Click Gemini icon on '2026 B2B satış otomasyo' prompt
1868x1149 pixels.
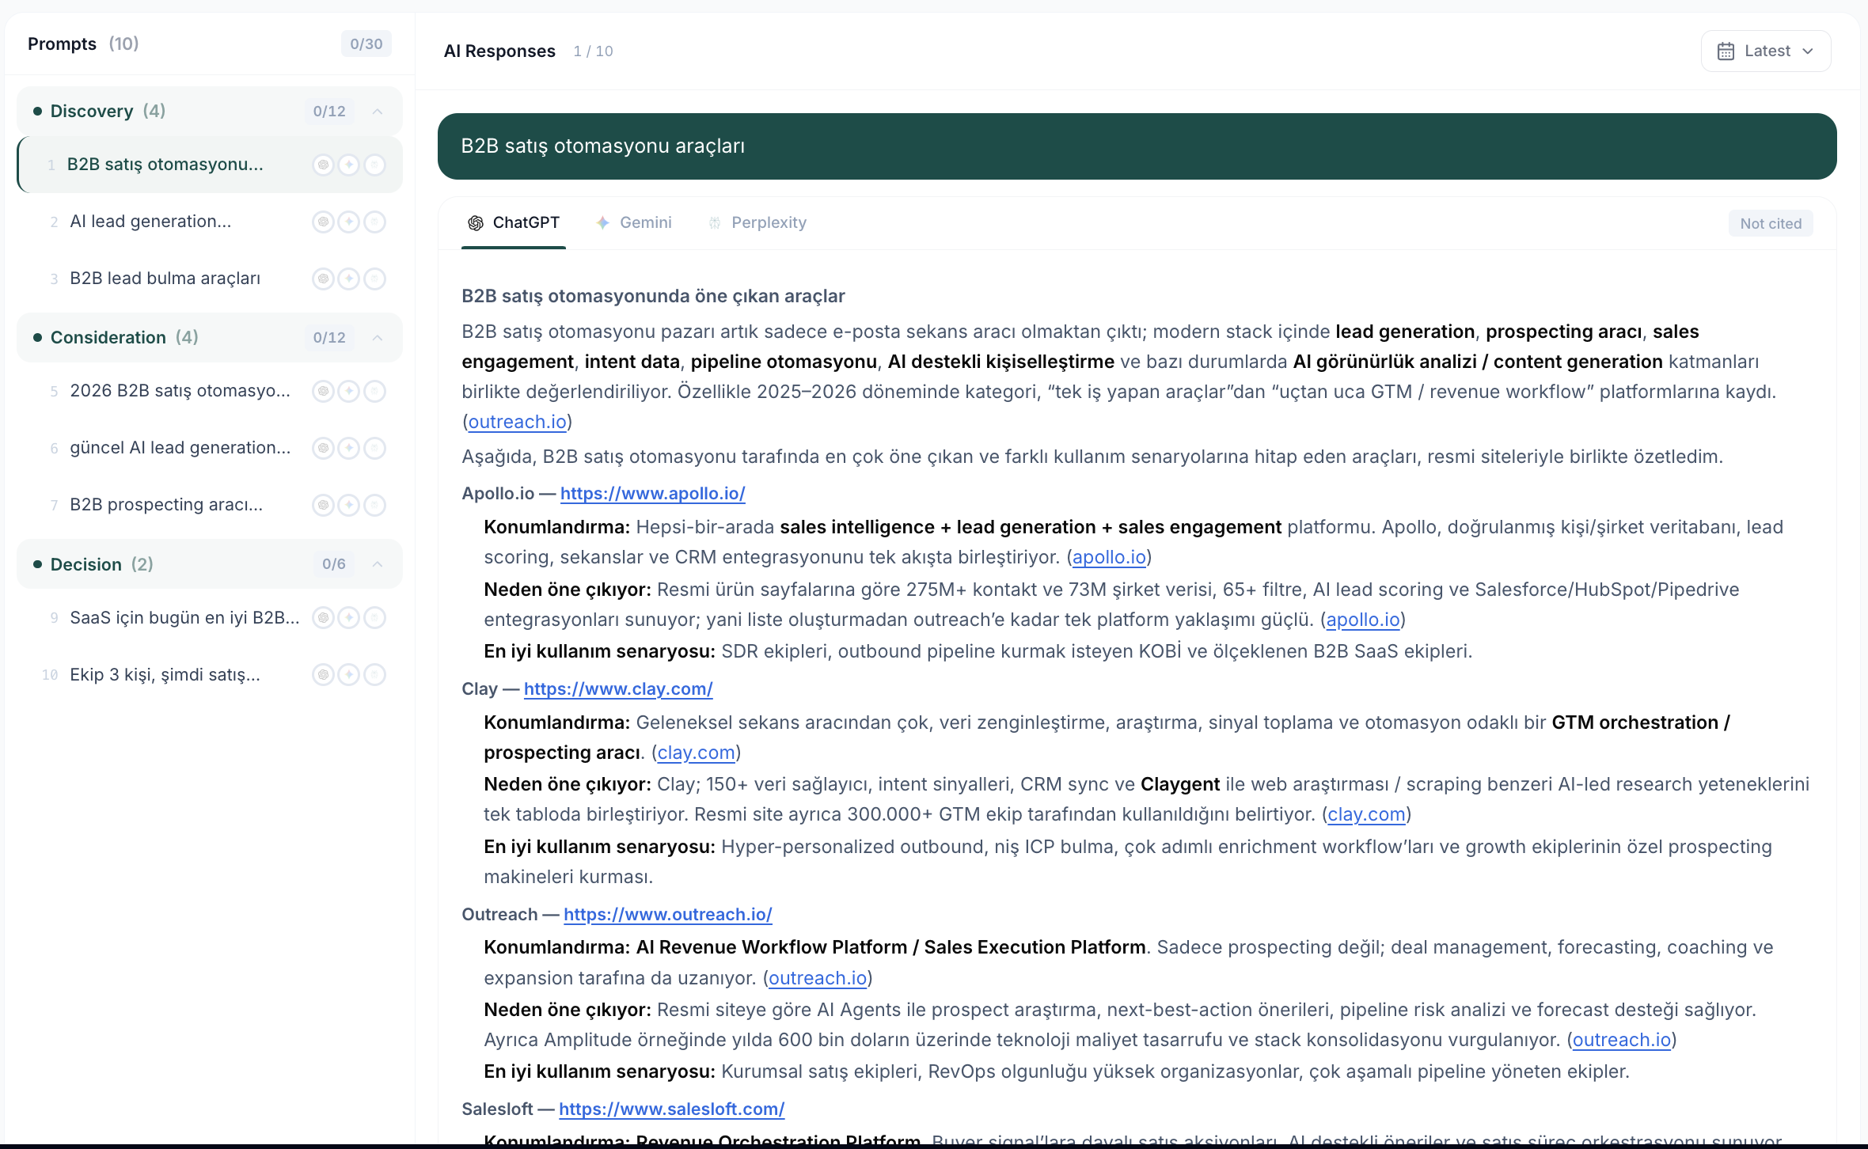click(348, 391)
